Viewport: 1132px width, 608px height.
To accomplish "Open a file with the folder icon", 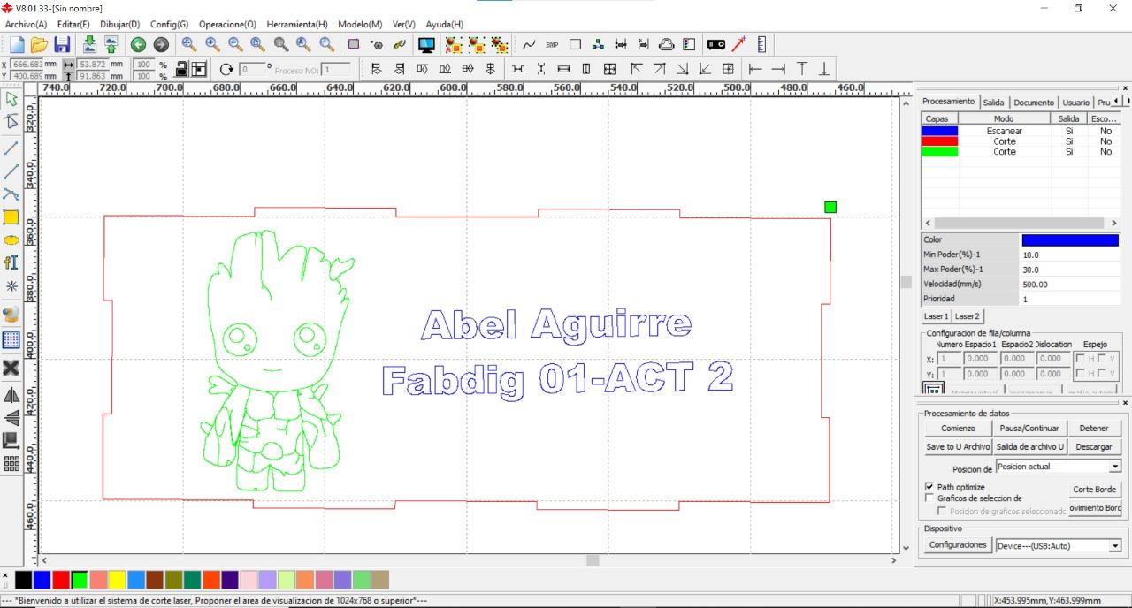I will point(39,44).
